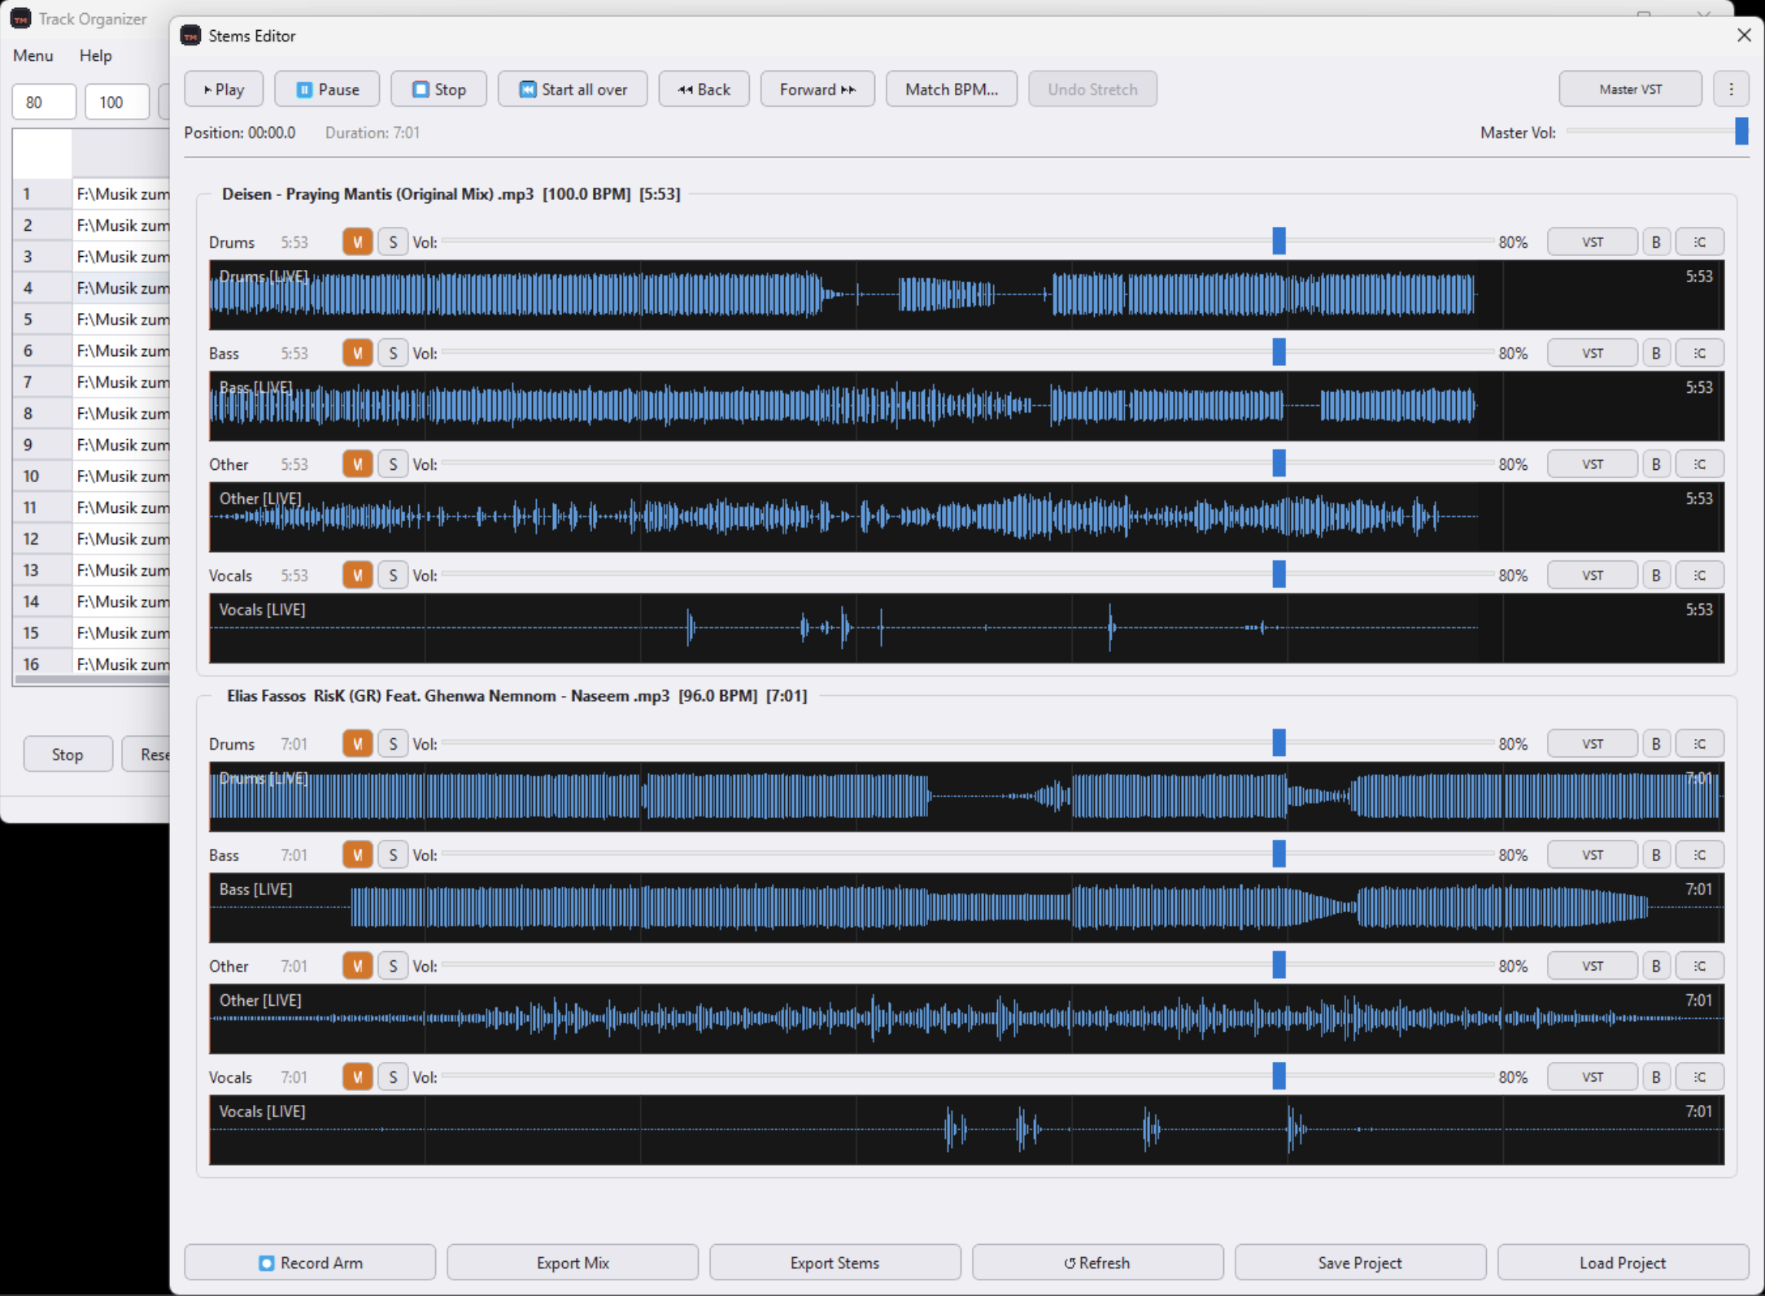The image size is (1765, 1296).
Task: Select row 12 in the Track Organizer list
Action: pos(91,539)
